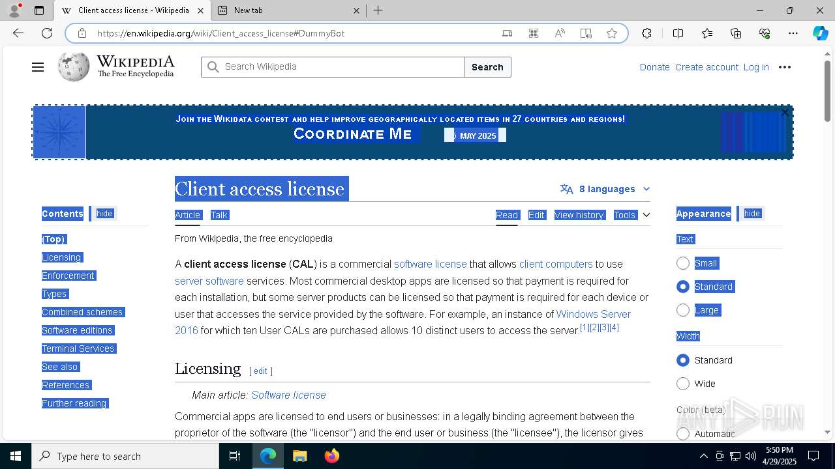Image resolution: width=835 pixels, height=469 pixels.
Task: Click the Wikipedia globe logo
Action: 73,66
